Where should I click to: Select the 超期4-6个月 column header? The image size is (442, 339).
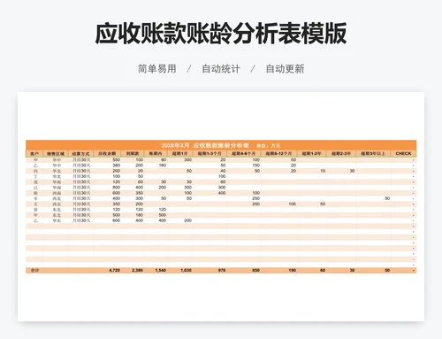coord(244,153)
